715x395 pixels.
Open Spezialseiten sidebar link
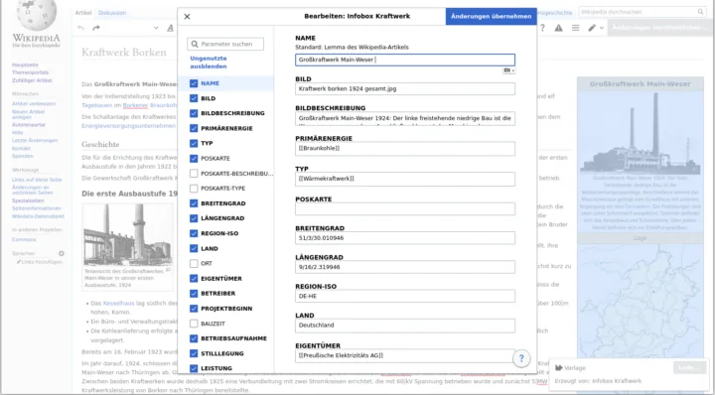click(x=28, y=200)
